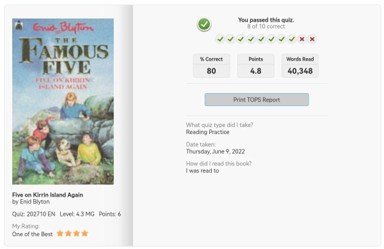Click the fourth orange rating star
Image resolution: width=384 pixels, height=249 pixels.
click(85, 234)
